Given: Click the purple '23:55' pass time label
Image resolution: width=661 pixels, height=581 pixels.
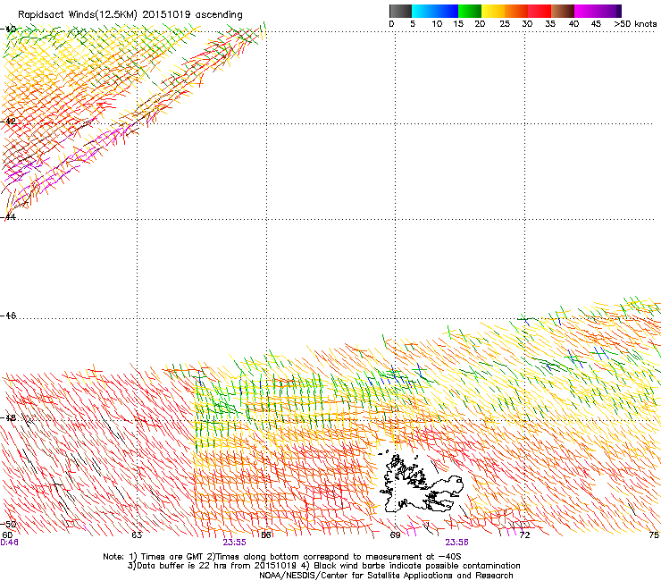Looking at the screenshot, I should 234,543.
